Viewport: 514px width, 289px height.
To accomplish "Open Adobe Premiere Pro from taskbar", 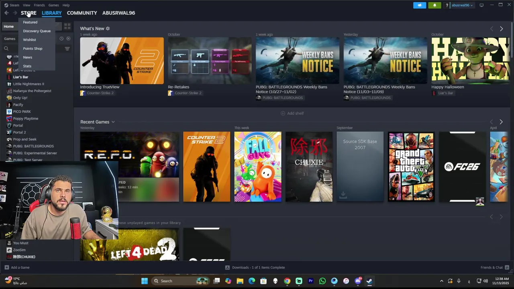I will (x=310, y=281).
